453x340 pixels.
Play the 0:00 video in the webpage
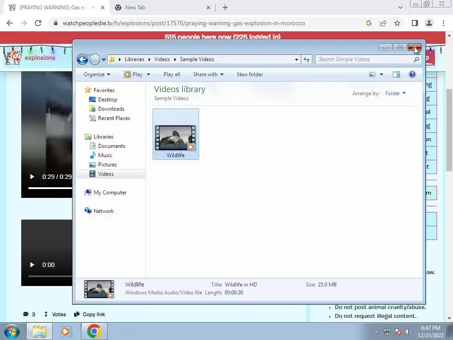32,265
